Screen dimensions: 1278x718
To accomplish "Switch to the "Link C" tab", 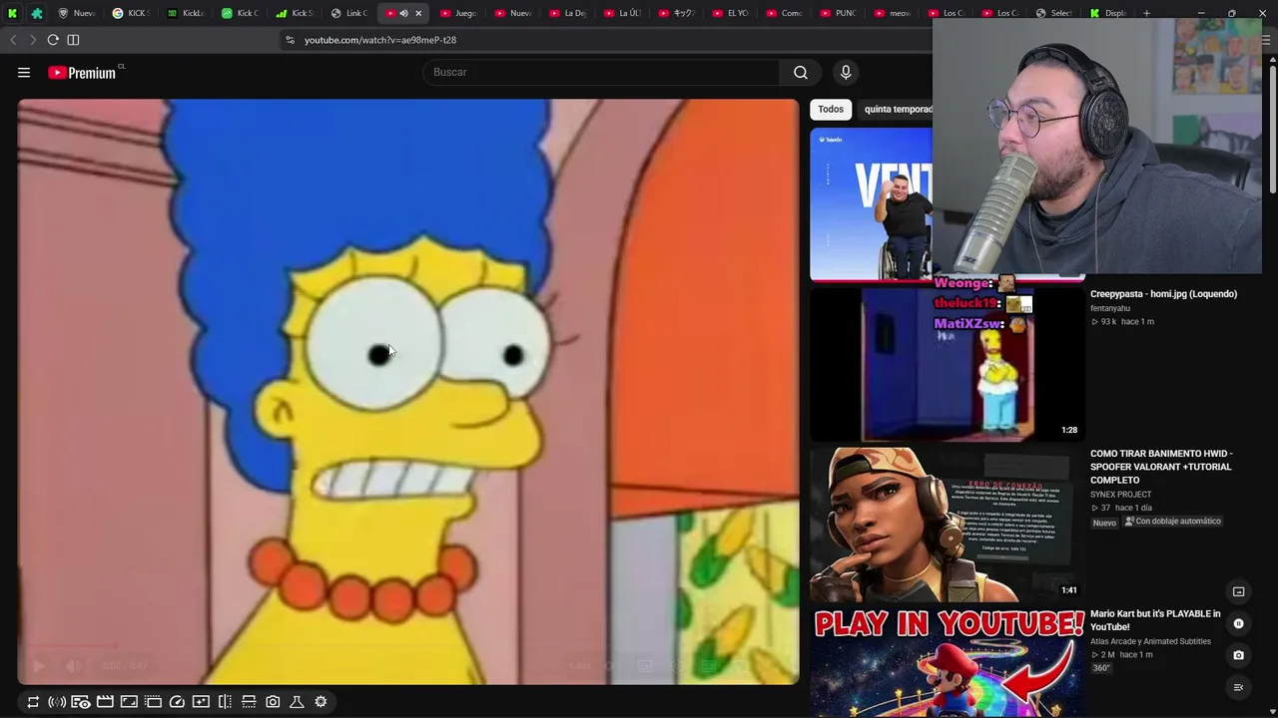I will pyautogui.click(x=349, y=13).
